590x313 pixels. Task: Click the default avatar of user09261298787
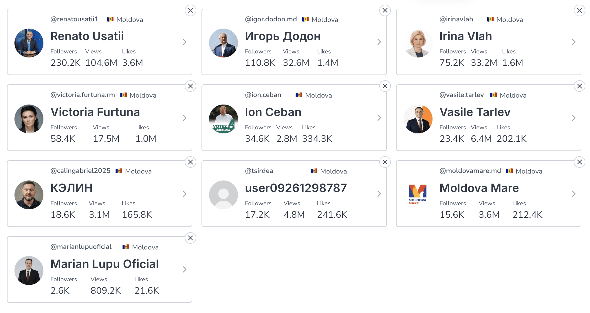(x=223, y=195)
